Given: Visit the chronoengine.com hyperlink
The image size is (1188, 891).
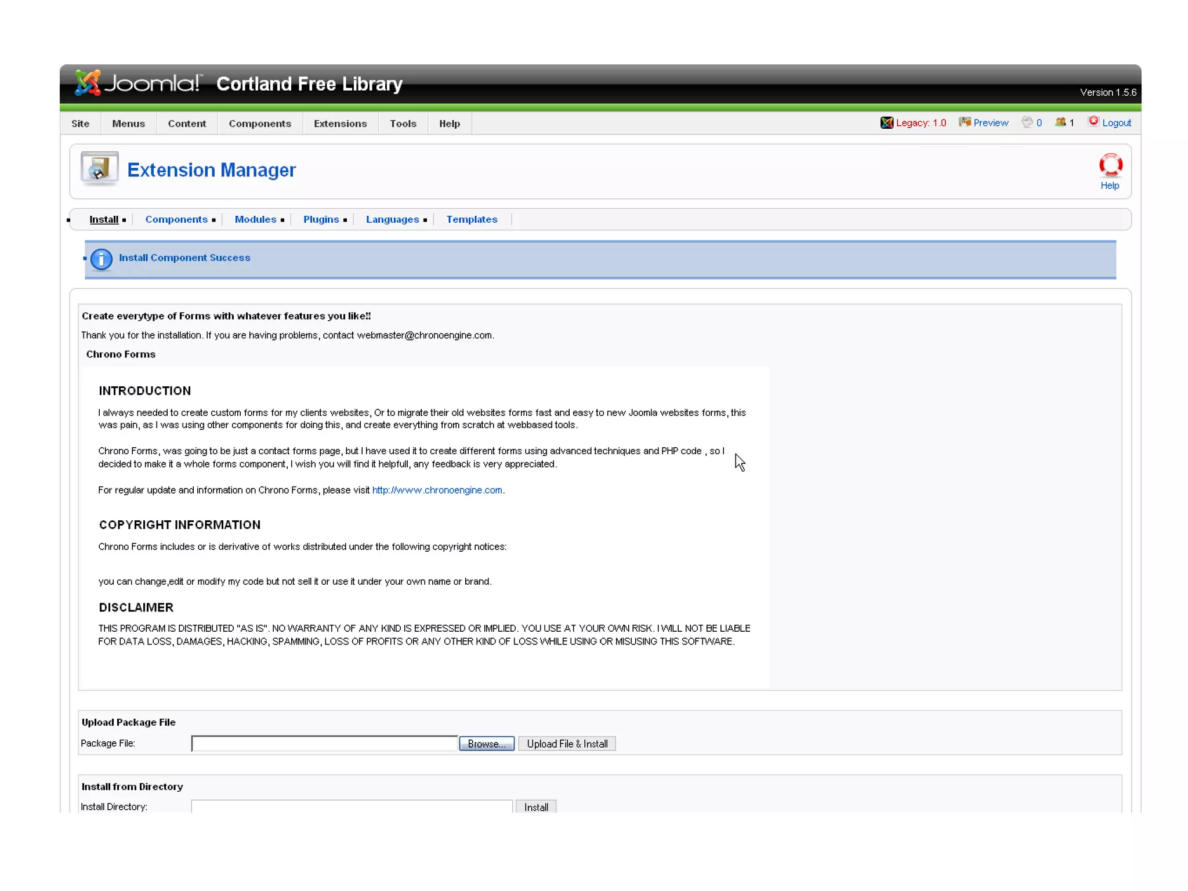Looking at the screenshot, I should pos(437,490).
